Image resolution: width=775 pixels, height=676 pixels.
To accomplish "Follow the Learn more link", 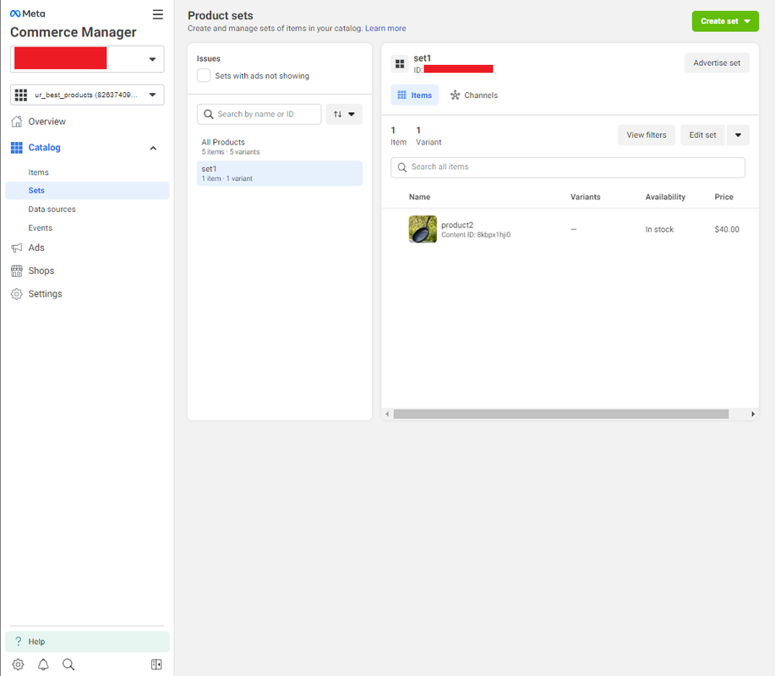I will pyautogui.click(x=385, y=28).
